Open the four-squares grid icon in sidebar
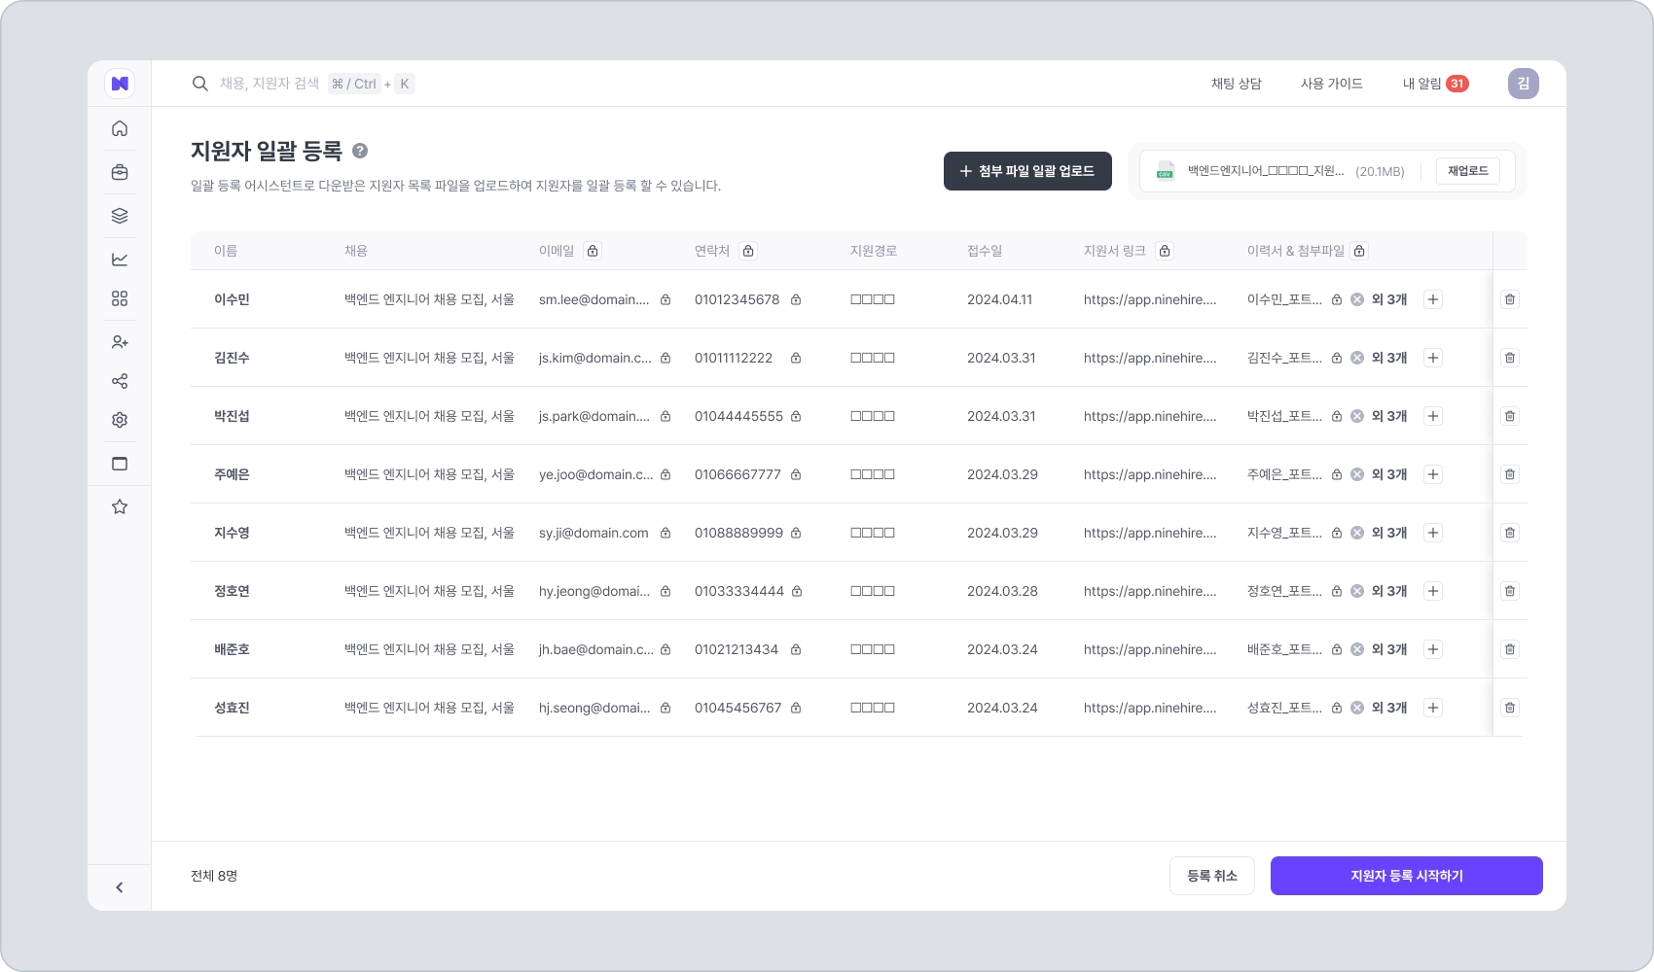The height and width of the screenshot is (972, 1654). coord(120,298)
